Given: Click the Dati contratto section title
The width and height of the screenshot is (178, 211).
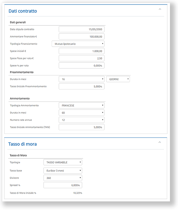Looking at the screenshot, I should [23, 11].
